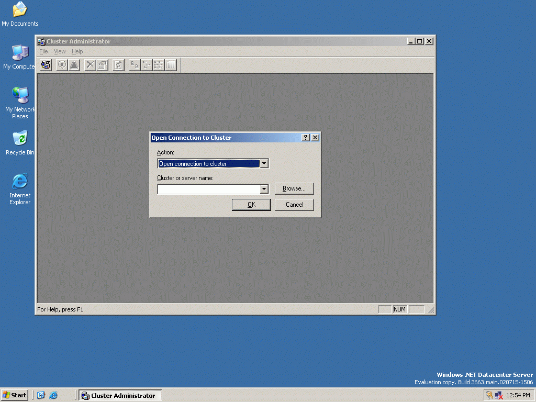Switch to Small Icons view in toolbar

(147, 65)
